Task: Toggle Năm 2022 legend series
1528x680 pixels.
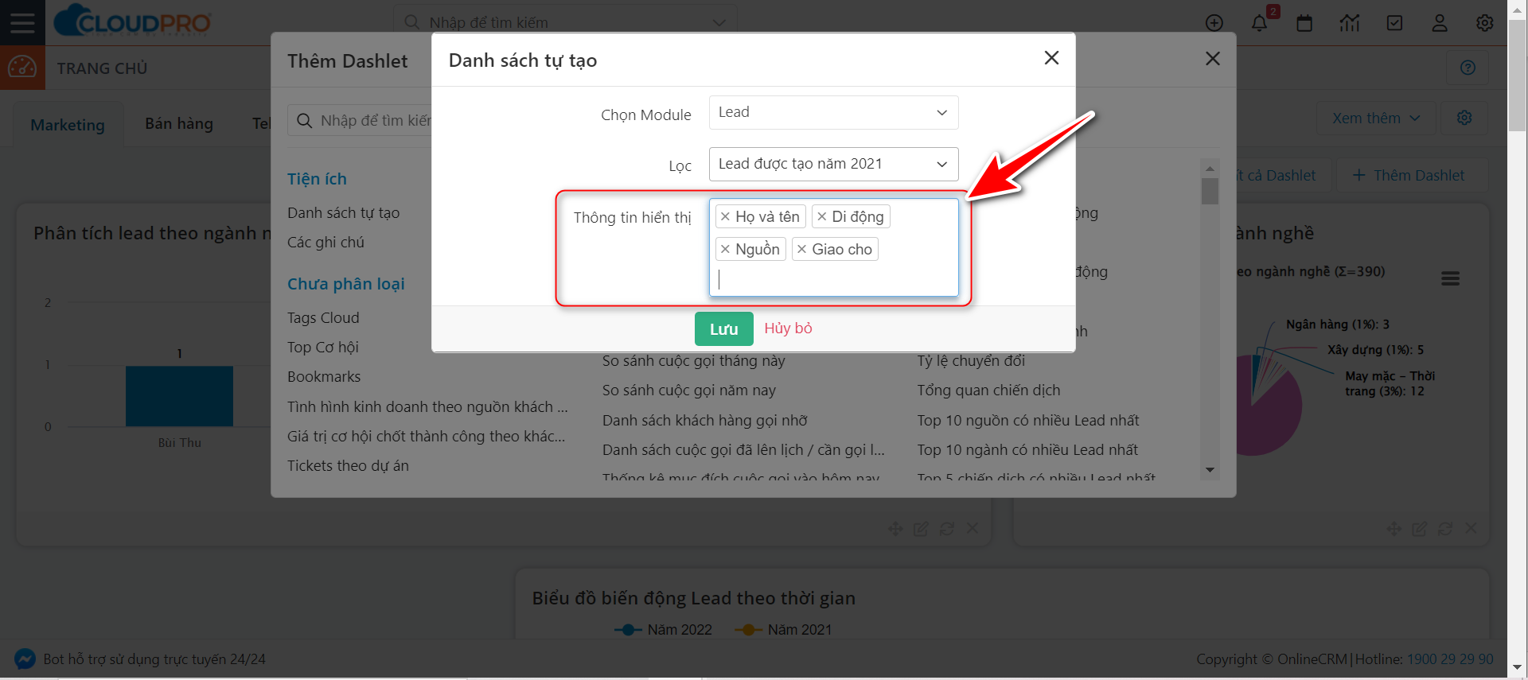Action: coord(663,629)
